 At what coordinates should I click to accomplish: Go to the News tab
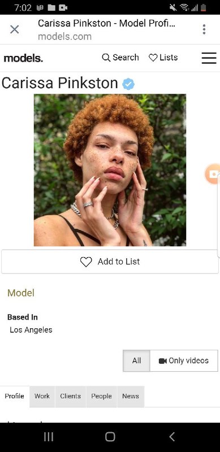131,397
